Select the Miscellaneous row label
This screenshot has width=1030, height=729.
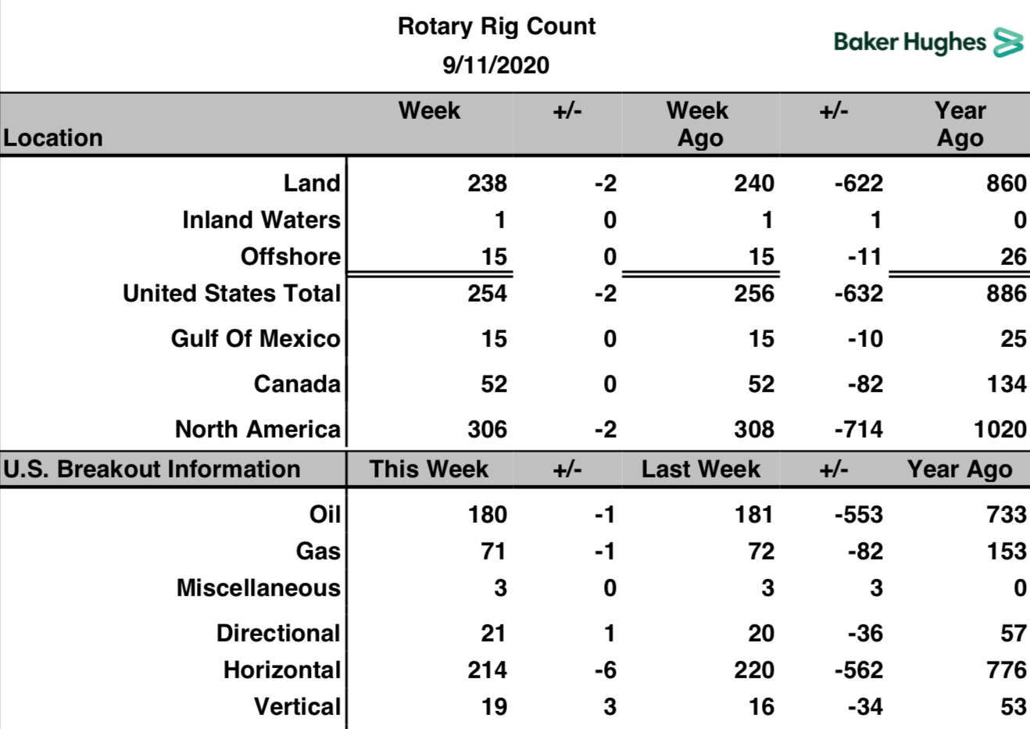click(x=259, y=588)
